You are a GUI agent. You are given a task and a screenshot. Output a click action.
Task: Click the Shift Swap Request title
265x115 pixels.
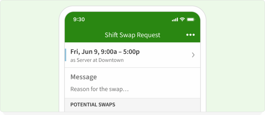coord(132,35)
